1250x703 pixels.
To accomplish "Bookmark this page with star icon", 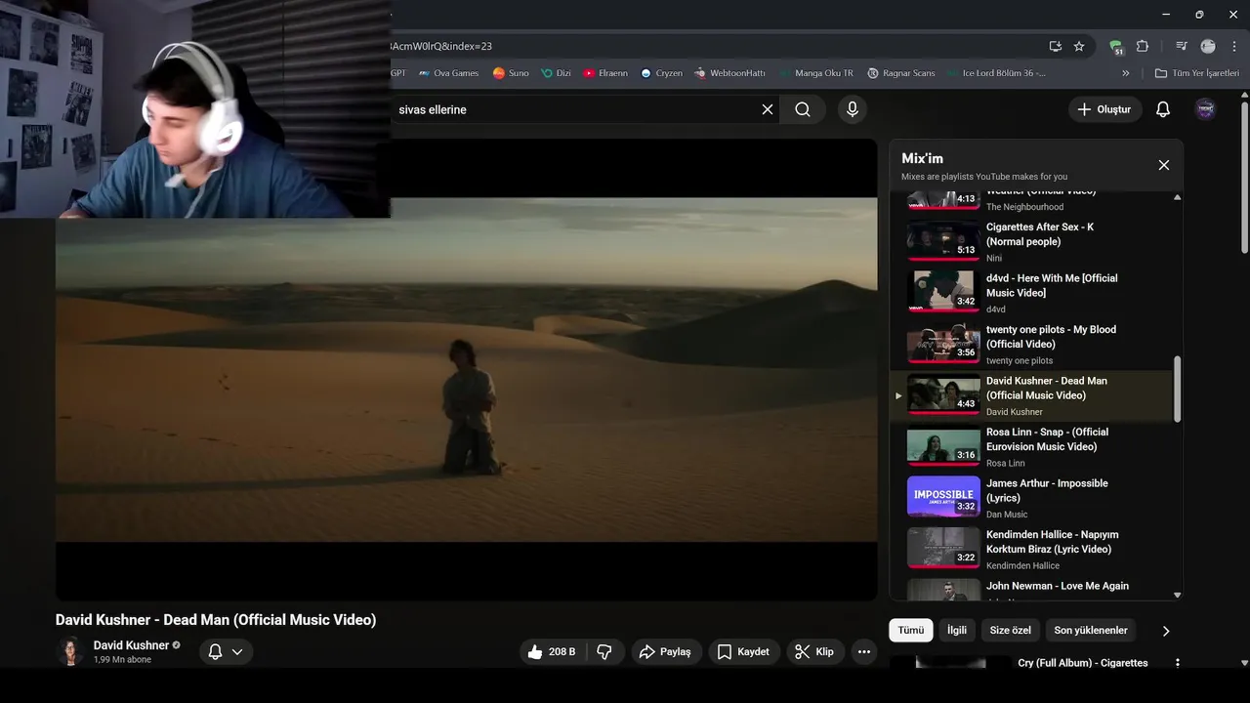I will click(1079, 46).
